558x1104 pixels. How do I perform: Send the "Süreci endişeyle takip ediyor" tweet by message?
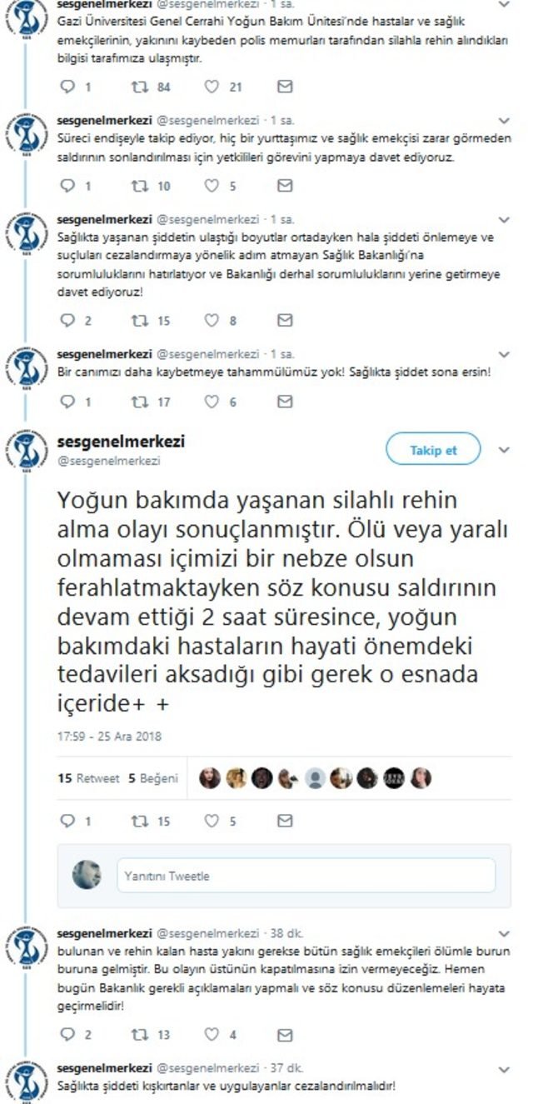pyautogui.click(x=285, y=87)
